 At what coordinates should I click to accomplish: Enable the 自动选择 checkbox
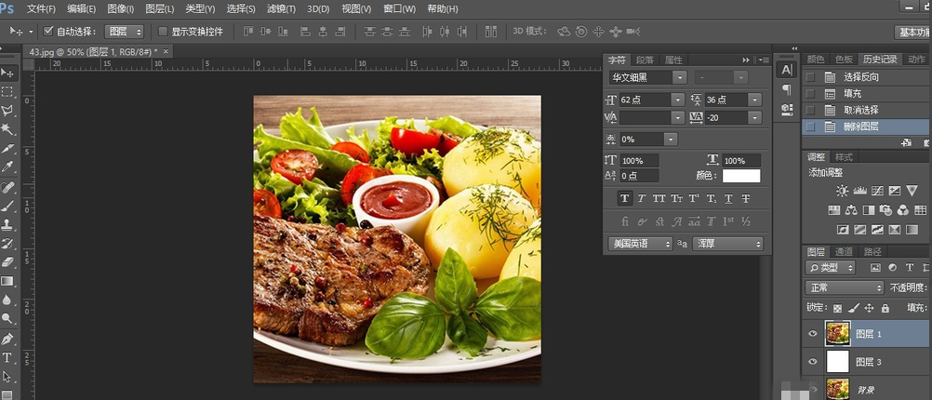point(49,32)
